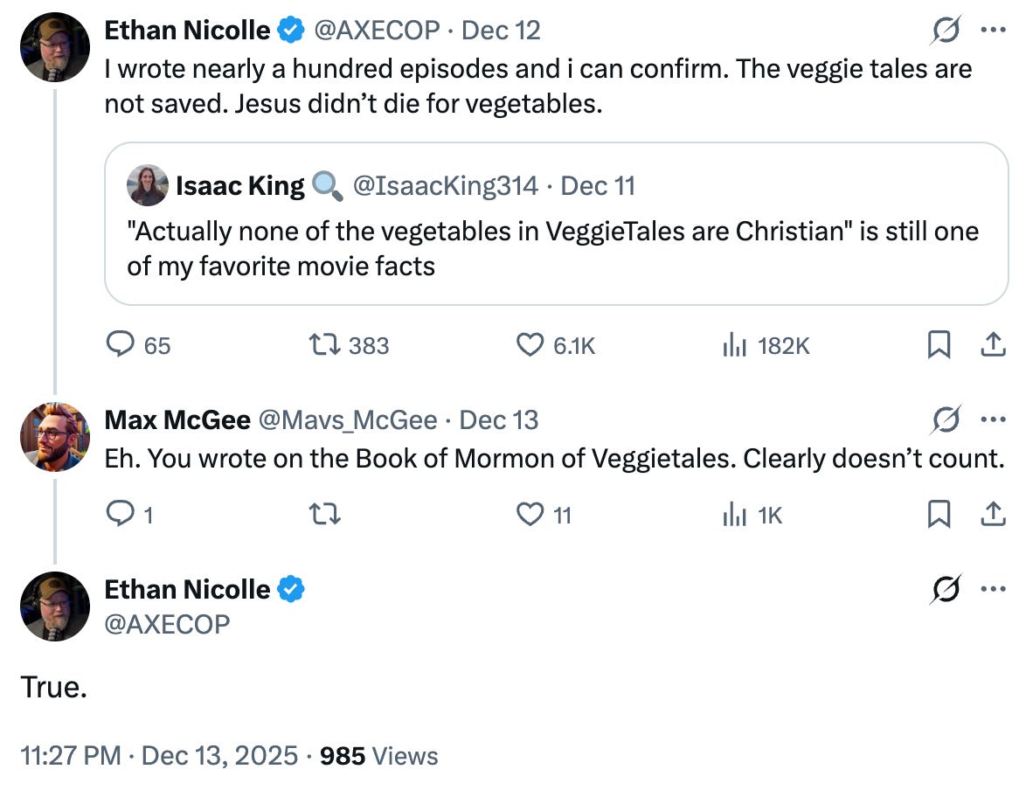Reply to Ethan Nicolle's veggie tales tweet
1026x797 pixels.
pyautogui.click(x=119, y=346)
